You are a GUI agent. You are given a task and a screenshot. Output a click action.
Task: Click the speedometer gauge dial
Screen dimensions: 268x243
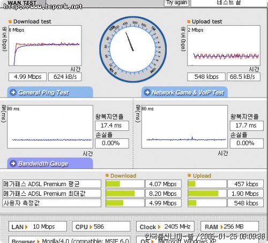pos(133,49)
